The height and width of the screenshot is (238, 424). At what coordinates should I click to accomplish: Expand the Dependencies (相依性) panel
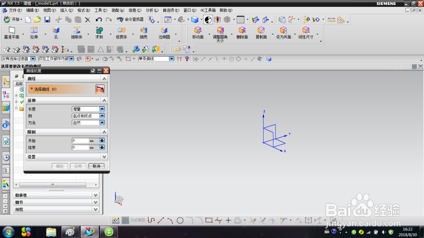95,195
